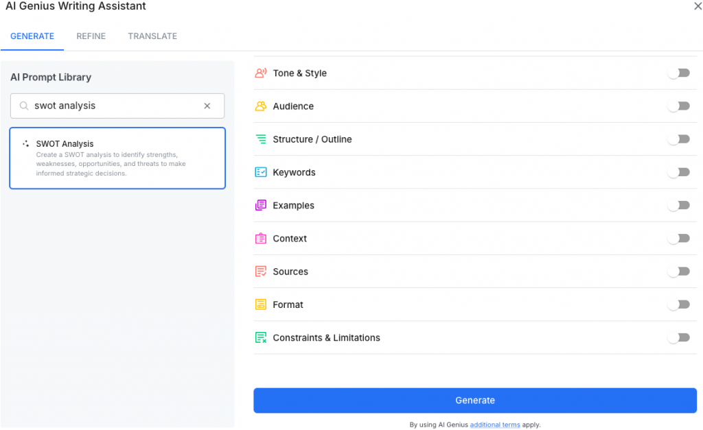Click the Examples label

[x=294, y=206]
